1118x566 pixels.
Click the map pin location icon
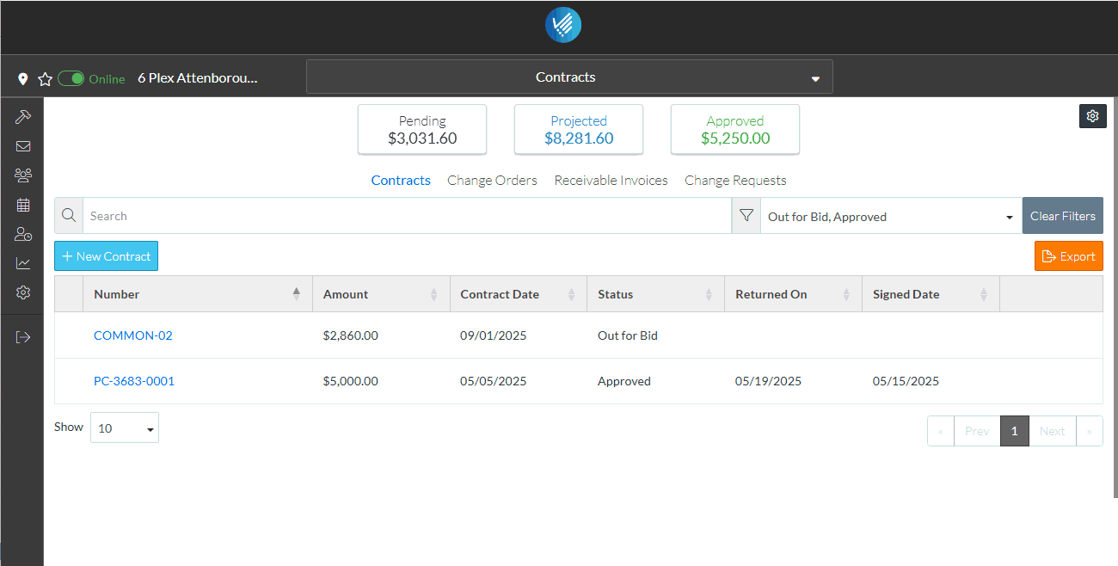point(23,79)
